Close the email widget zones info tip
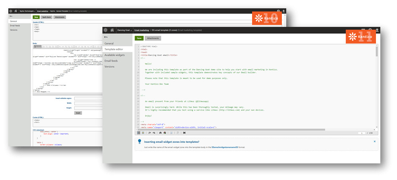This screenshot has width=397, height=180. pos(374,141)
